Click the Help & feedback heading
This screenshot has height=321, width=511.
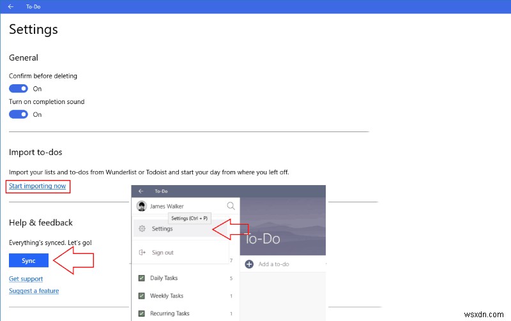41,223
